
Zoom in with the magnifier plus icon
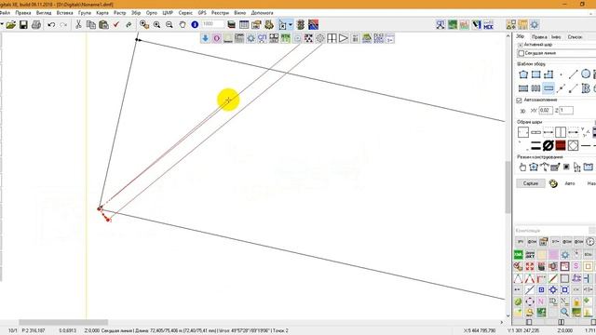(x=156, y=25)
